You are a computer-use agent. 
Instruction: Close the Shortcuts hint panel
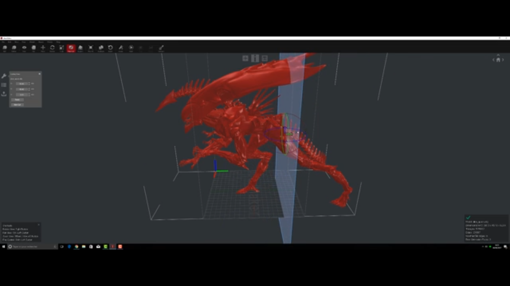(39, 225)
